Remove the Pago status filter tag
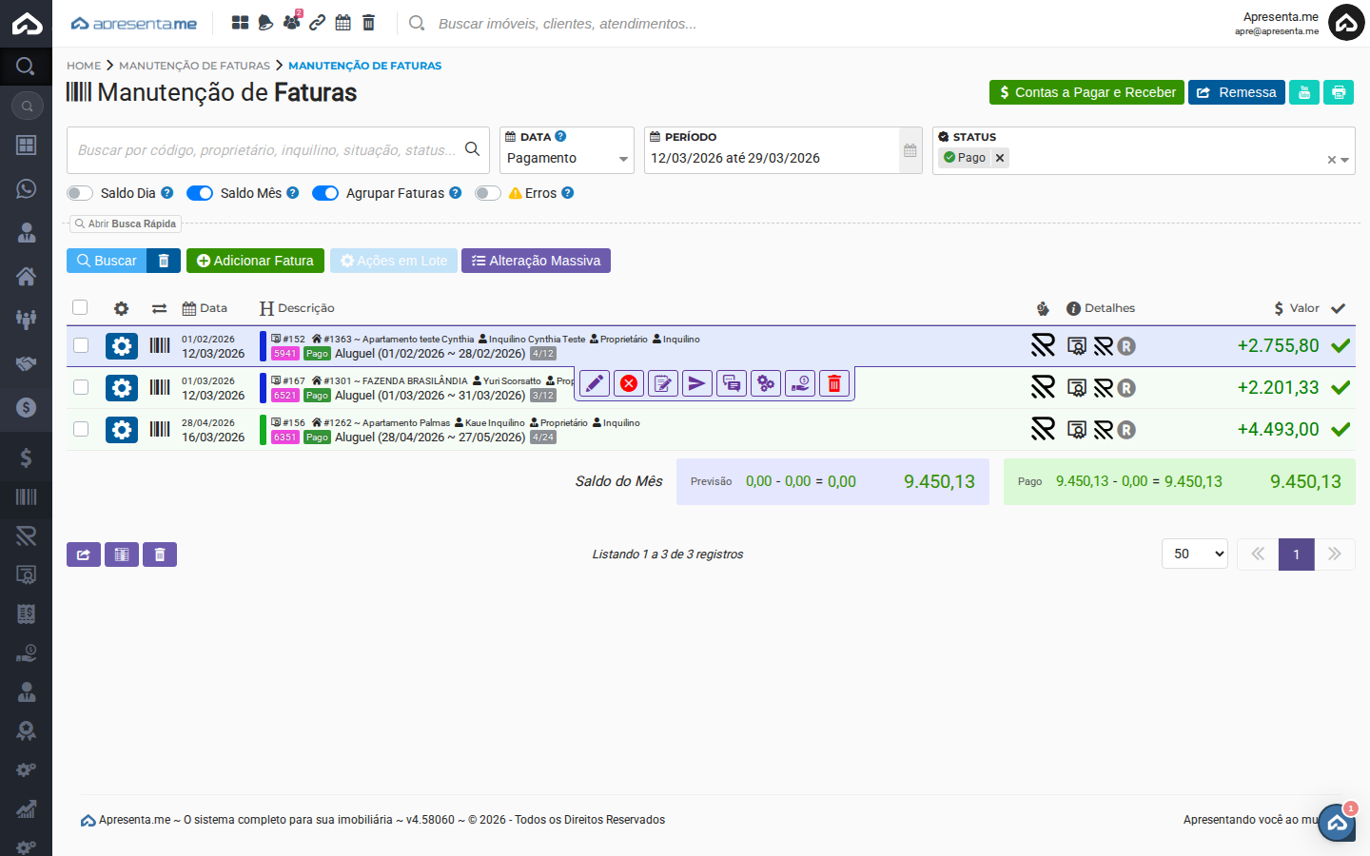This screenshot has width=1370, height=856. (1000, 158)
